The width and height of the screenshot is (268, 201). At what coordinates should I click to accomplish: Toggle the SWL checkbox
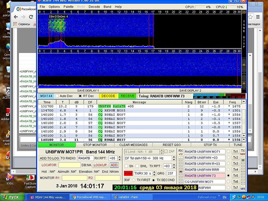(x=137, y=166)
